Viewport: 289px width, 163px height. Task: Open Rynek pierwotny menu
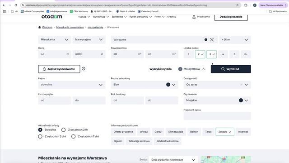click(x=140, y=17)
